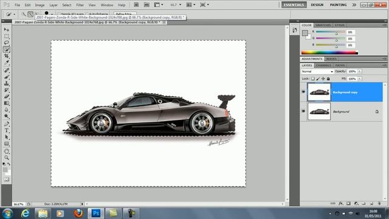Select the Crop tool

[7, 56]
